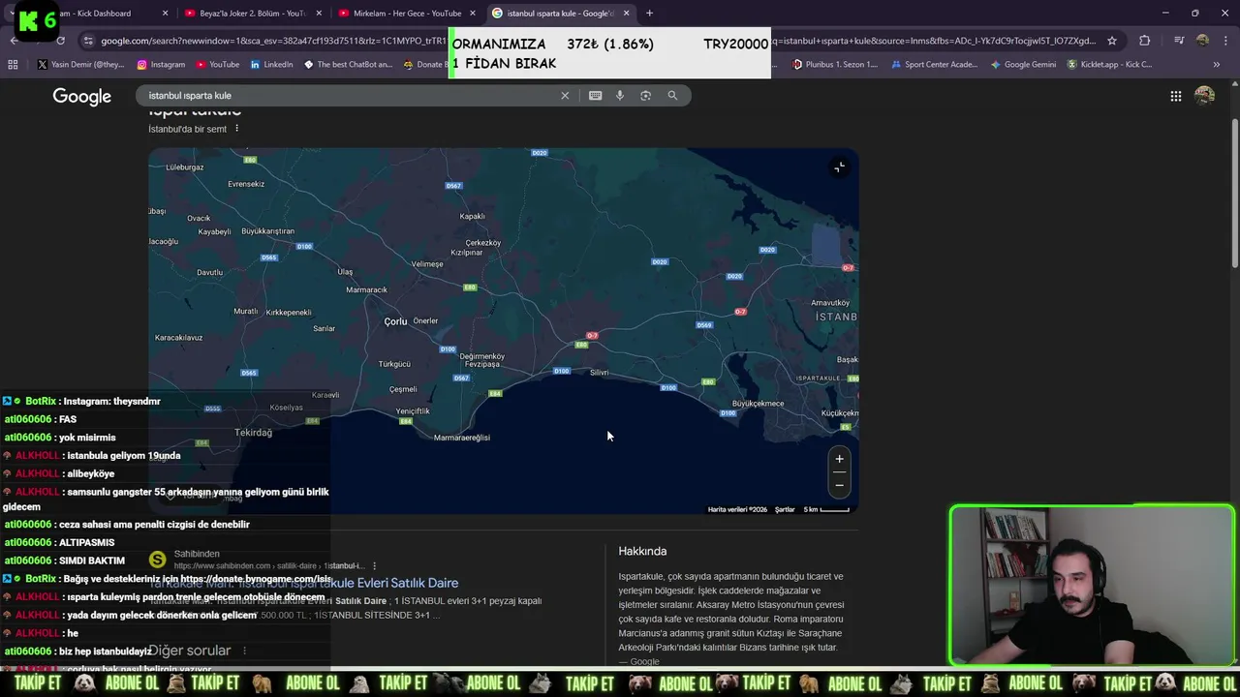
Task: Collapse the map using the shrink icon
Action: pos(840,167)
